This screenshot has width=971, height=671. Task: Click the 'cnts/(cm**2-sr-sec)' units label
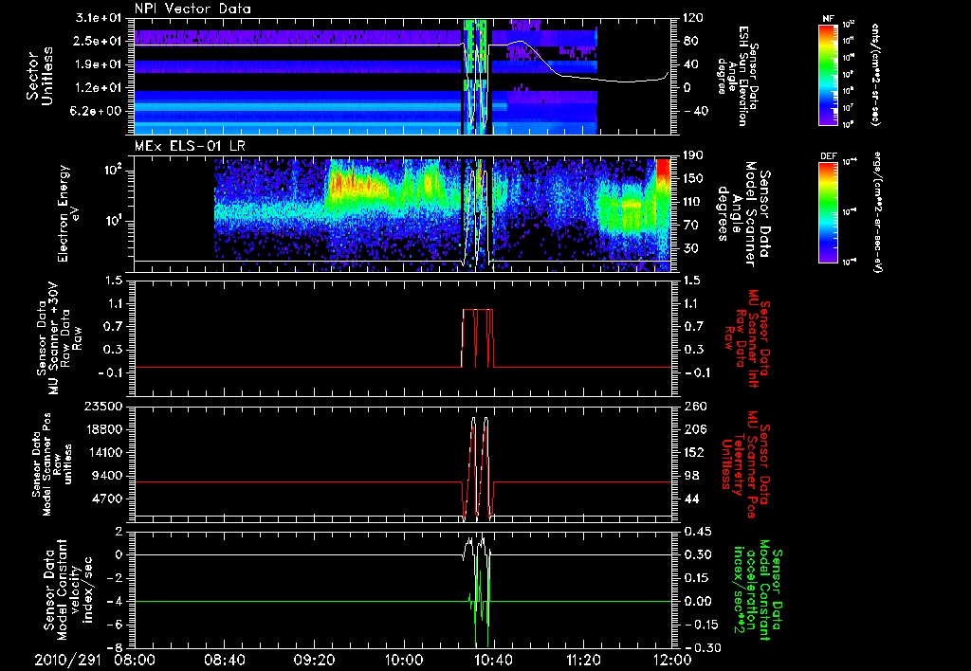click(x=875, y=74)
